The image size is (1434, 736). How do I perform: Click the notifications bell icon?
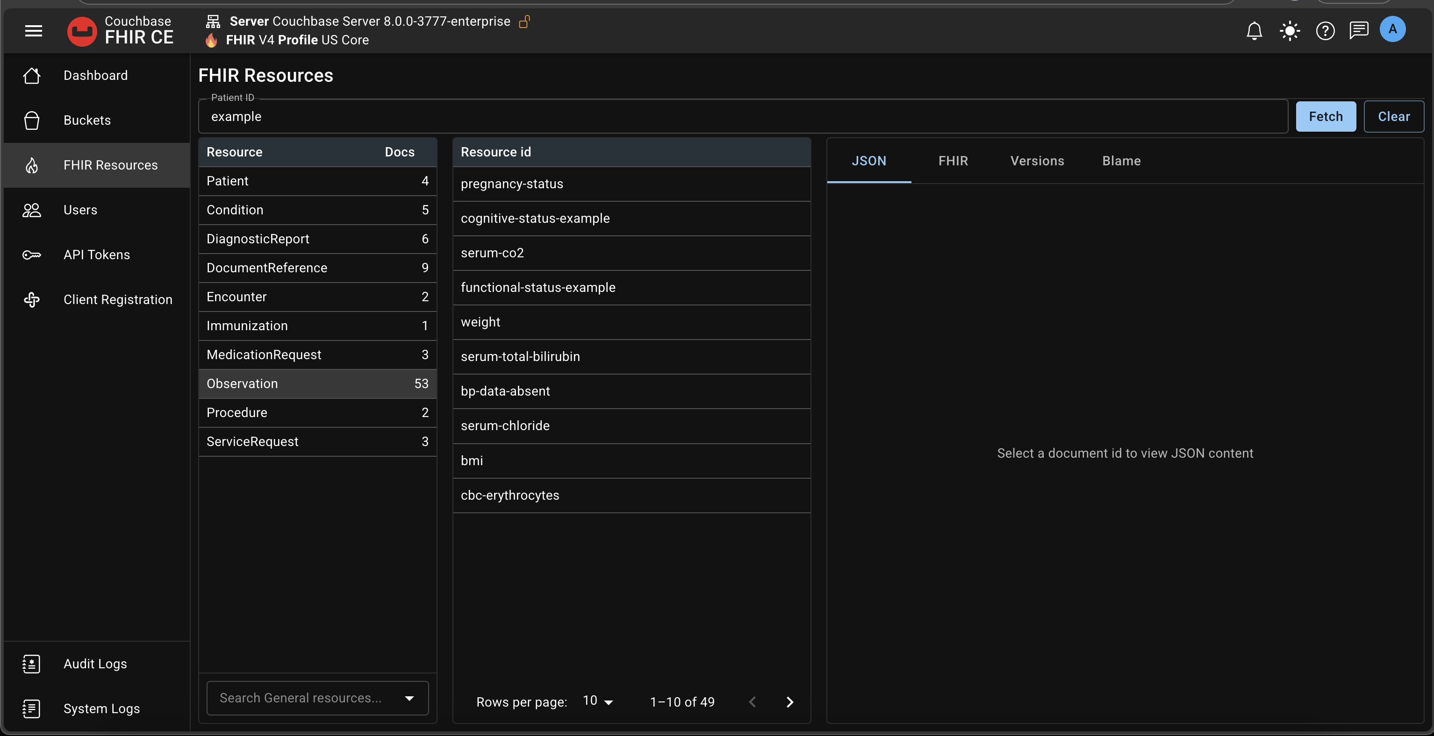1254,31
